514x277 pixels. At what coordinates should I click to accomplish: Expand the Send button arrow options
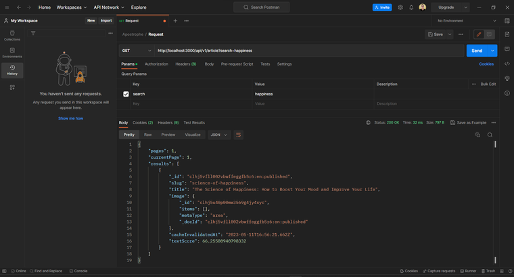point(492,51)
